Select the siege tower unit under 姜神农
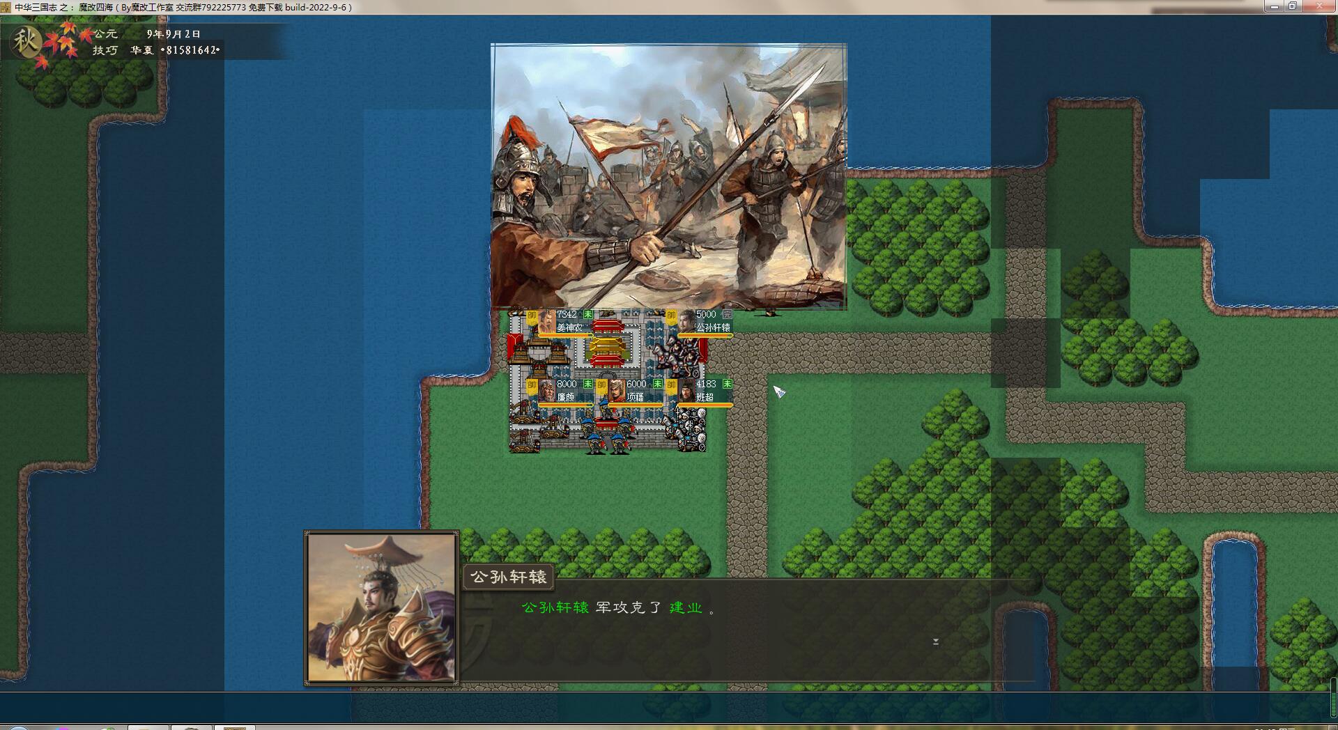The image size is (1338, 730). (x=540, y=353)
